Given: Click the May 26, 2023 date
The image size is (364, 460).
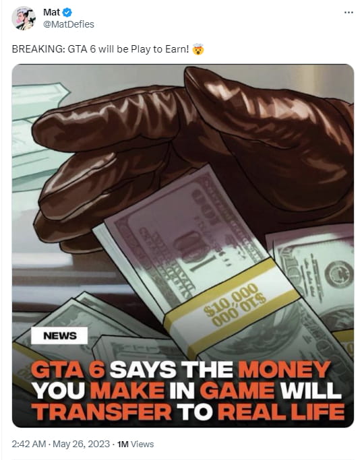Looking at the screenshot, I should click(x=82, y=444).
